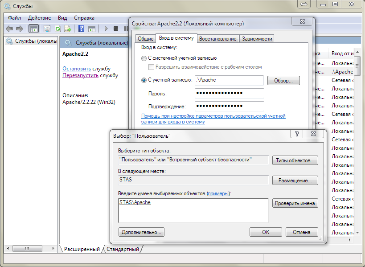The image size is (365, 267).
Task: Click the tree pane scroll left arrow
Action: point(8,248)
